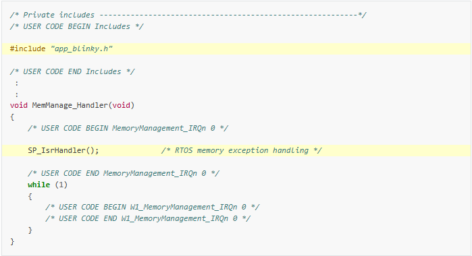Click the highlighted #include "app_blinky.h" line
This screenshot has height=256, width=472.
pos(236,49)
